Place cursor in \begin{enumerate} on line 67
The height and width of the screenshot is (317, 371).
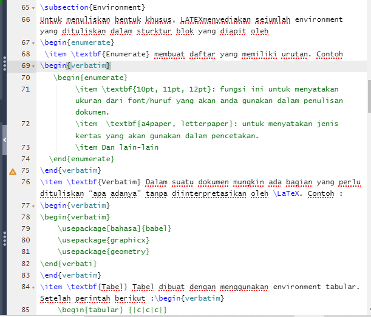click(x=77, y=42)
